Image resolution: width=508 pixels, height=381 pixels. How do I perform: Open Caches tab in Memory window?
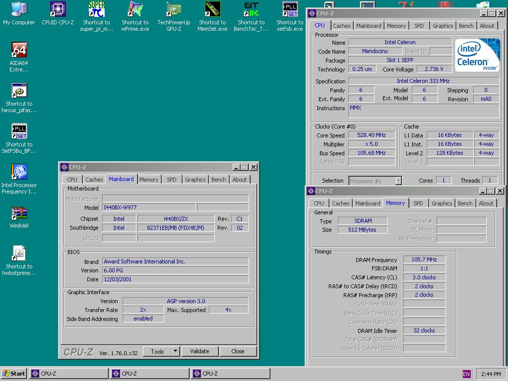(340, 203)
